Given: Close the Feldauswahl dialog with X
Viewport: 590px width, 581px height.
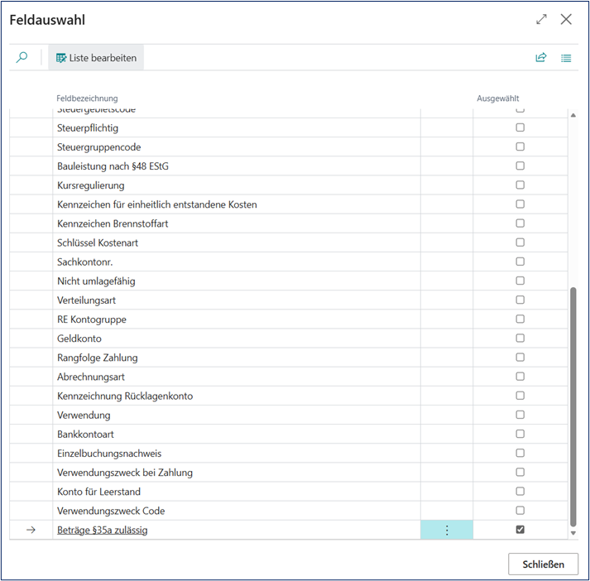Looking at the screenshot, I should 567,19.
